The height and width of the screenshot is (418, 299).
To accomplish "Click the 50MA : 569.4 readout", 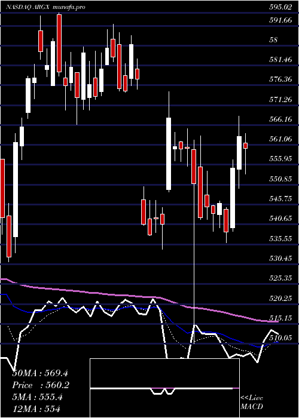I will [x=41, y=373].
